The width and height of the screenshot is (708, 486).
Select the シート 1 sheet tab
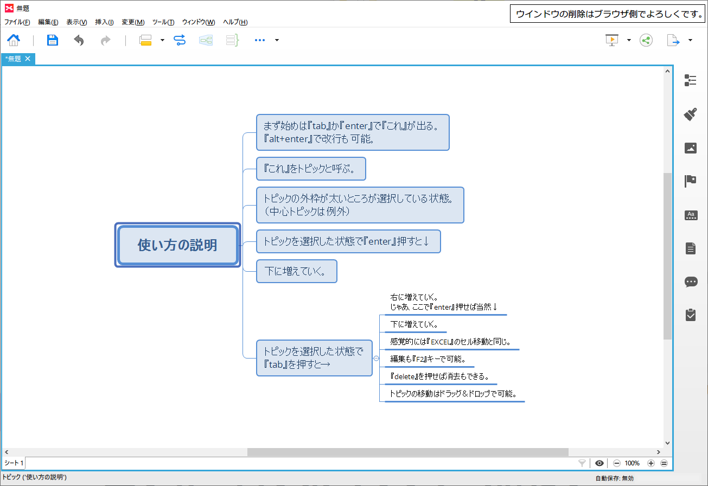(x=14, y=463)
